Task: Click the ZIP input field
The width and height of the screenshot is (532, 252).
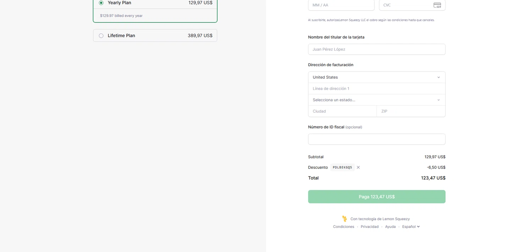Action: tap(411, 111)
